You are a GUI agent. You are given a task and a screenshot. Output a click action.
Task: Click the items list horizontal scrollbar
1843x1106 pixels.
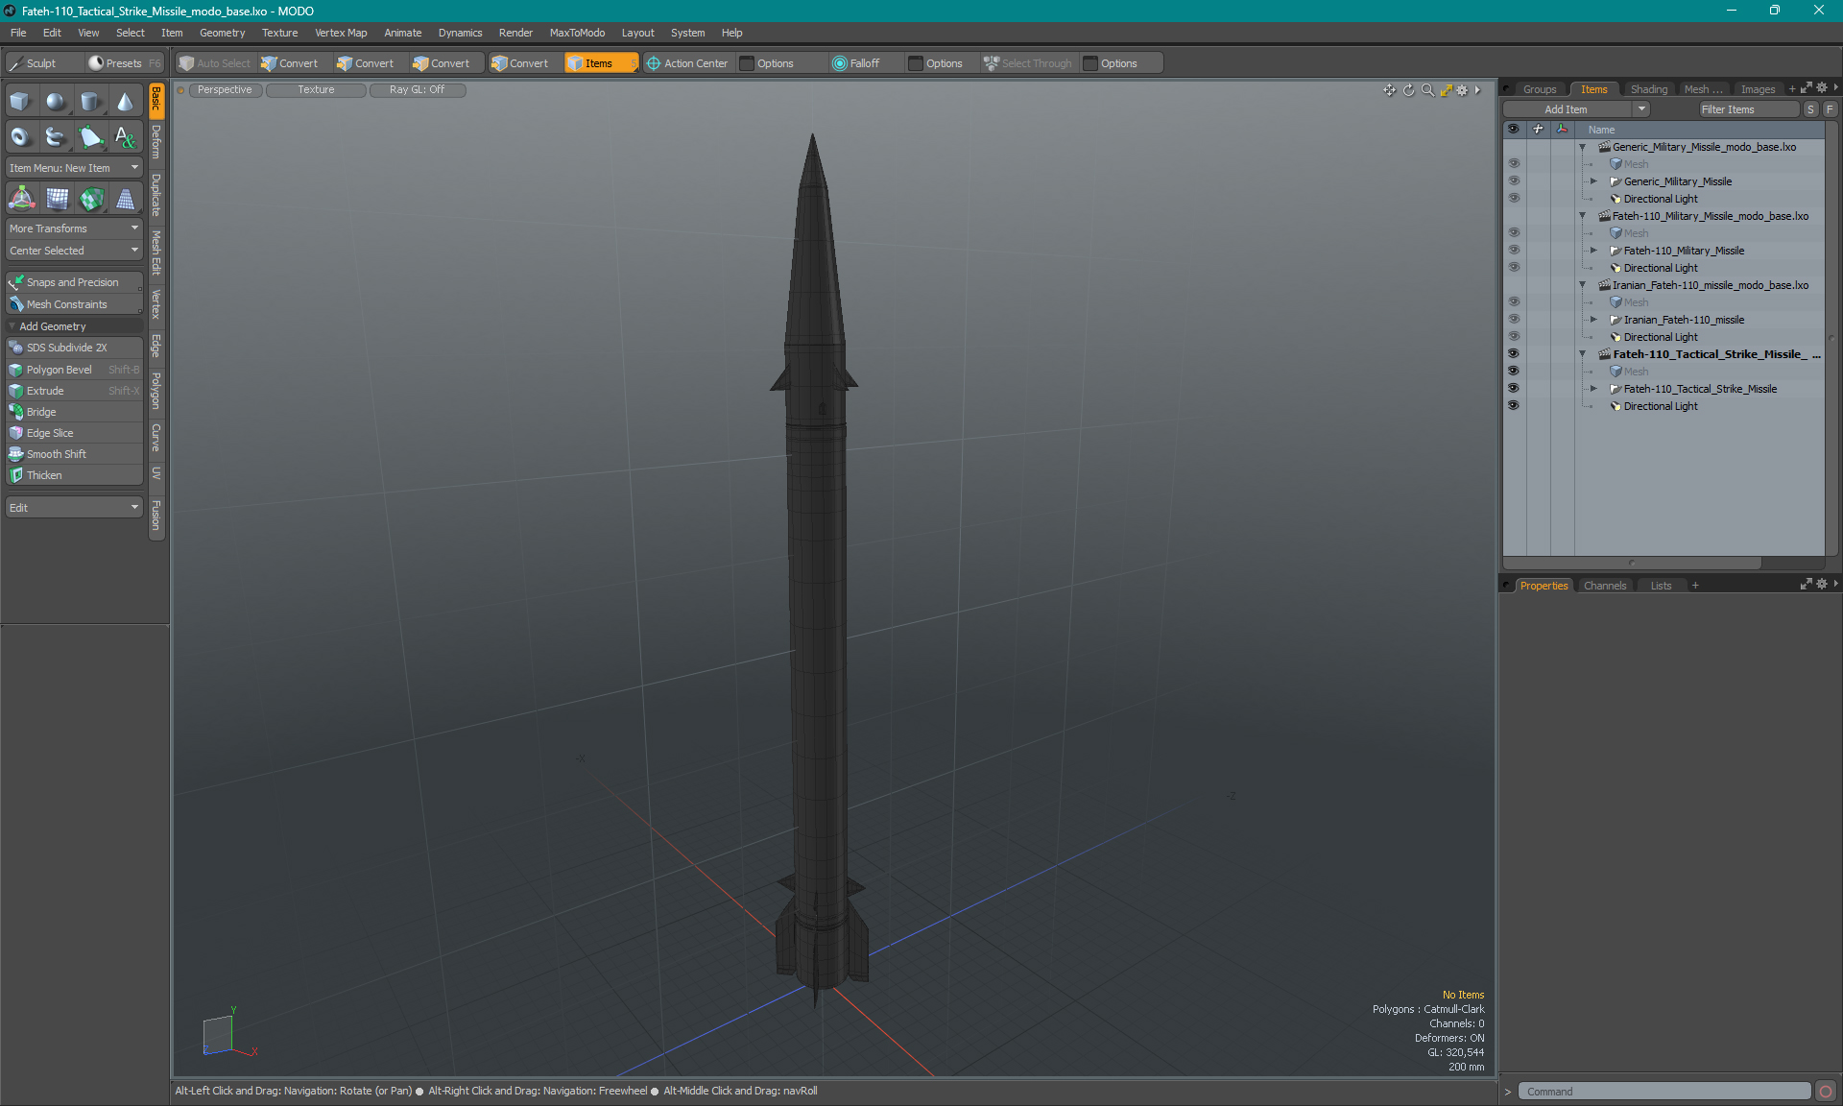[1632, 563]
